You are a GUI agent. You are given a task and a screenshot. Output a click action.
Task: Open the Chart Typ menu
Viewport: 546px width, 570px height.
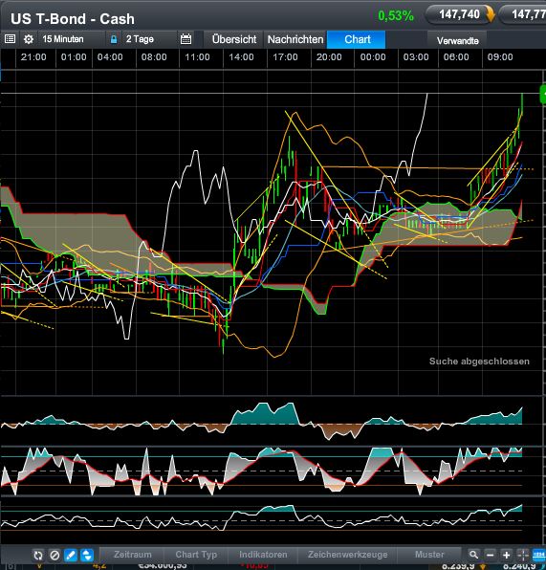(x=196, y=555)
